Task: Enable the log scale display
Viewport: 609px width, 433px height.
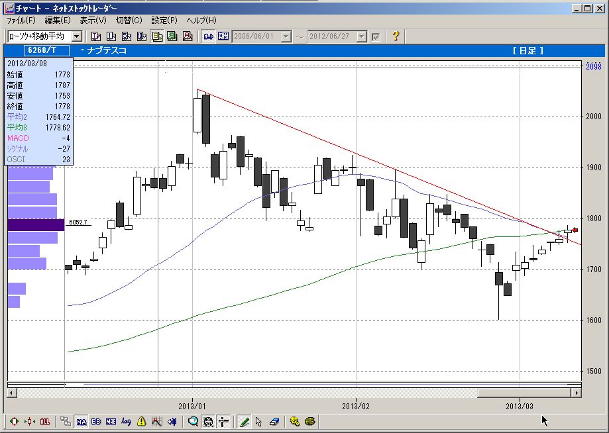Action: point(126,421)
